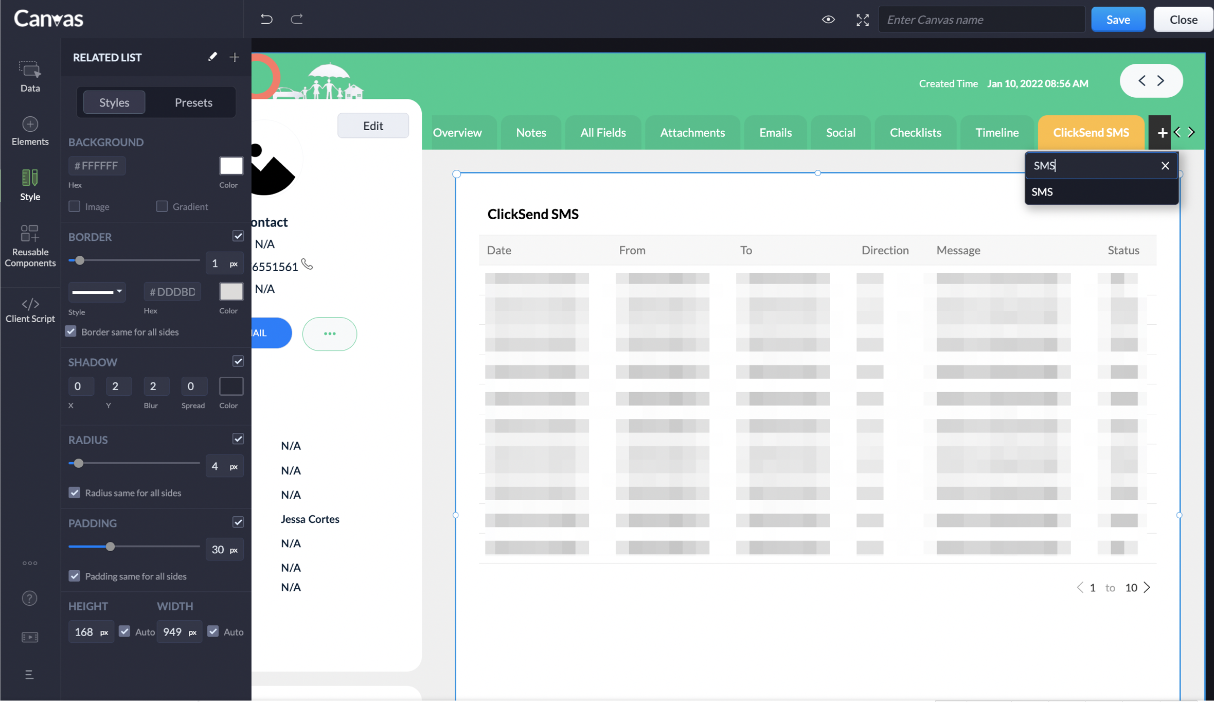Open the Client Script panel
This screenshot has width=1214, height=702.
pos(30,310)
